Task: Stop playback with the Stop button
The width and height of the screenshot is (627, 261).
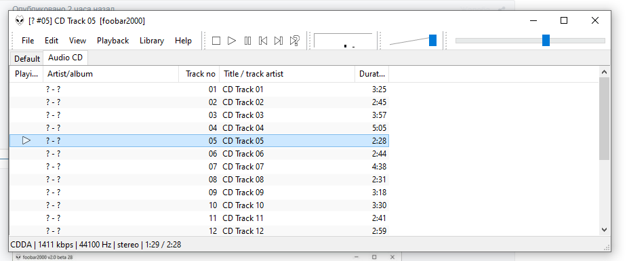Action: 216,41
